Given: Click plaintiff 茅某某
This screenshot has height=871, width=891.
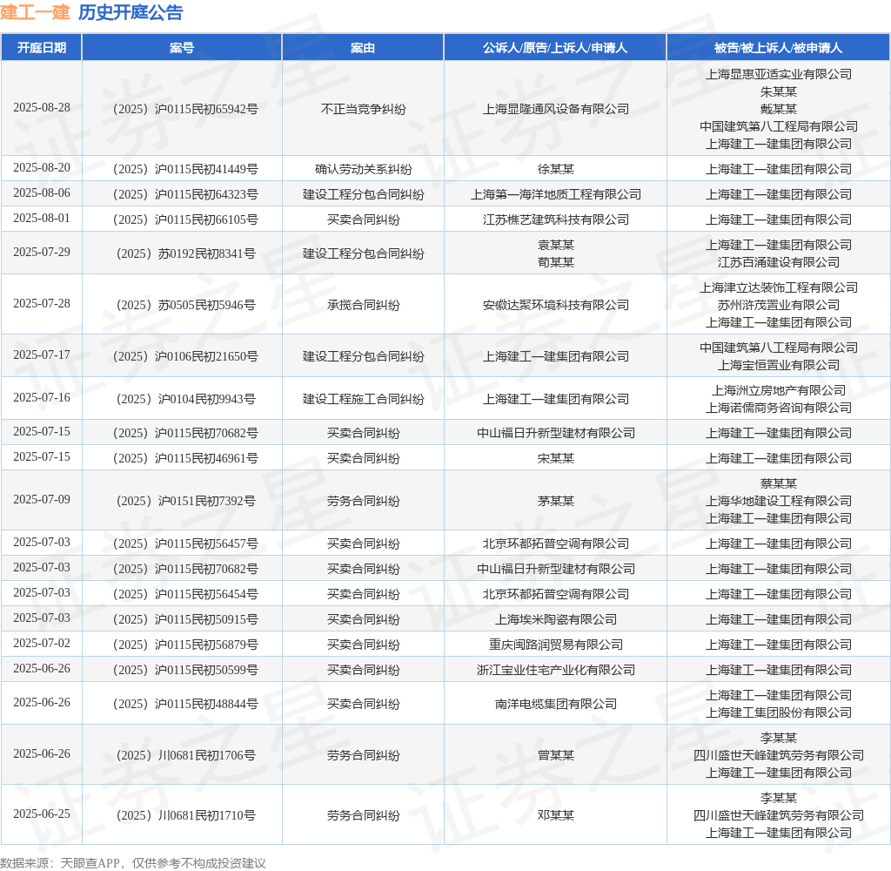Looking at the screenshot, I should click(556, 501).
